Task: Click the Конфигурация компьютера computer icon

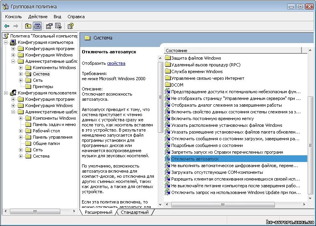Action: click(13, 42)
